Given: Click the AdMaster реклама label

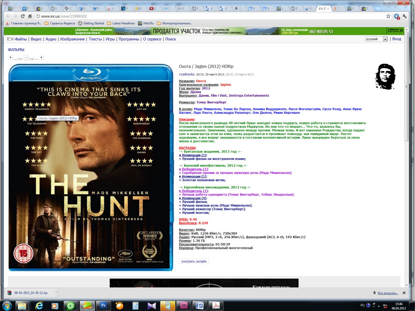Looking at the screenshot, I should [395, 30].
